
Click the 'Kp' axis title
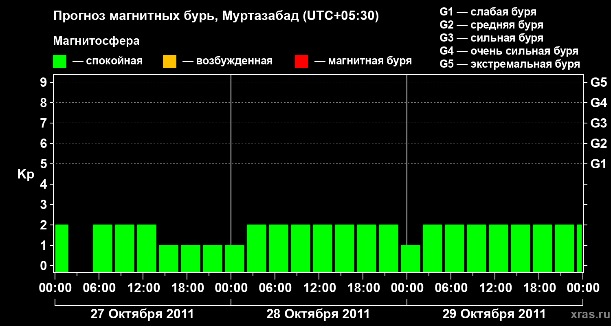26,174
